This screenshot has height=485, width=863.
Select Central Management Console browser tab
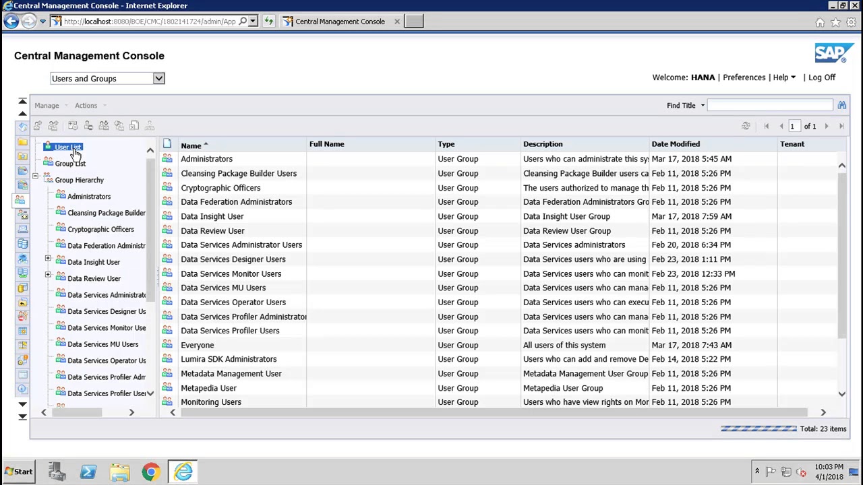(x=340, y=22)
